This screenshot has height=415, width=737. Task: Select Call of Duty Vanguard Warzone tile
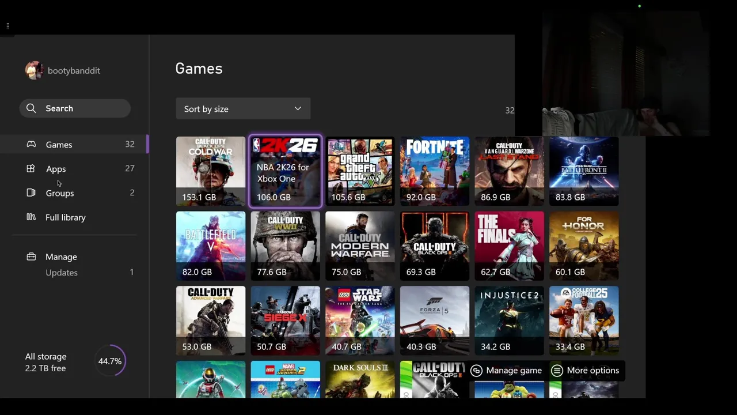pos(510,171)
